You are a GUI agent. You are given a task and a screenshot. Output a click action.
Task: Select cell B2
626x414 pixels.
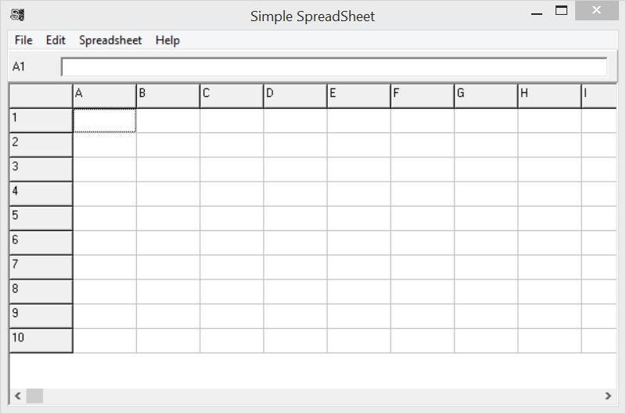(168, 145)
